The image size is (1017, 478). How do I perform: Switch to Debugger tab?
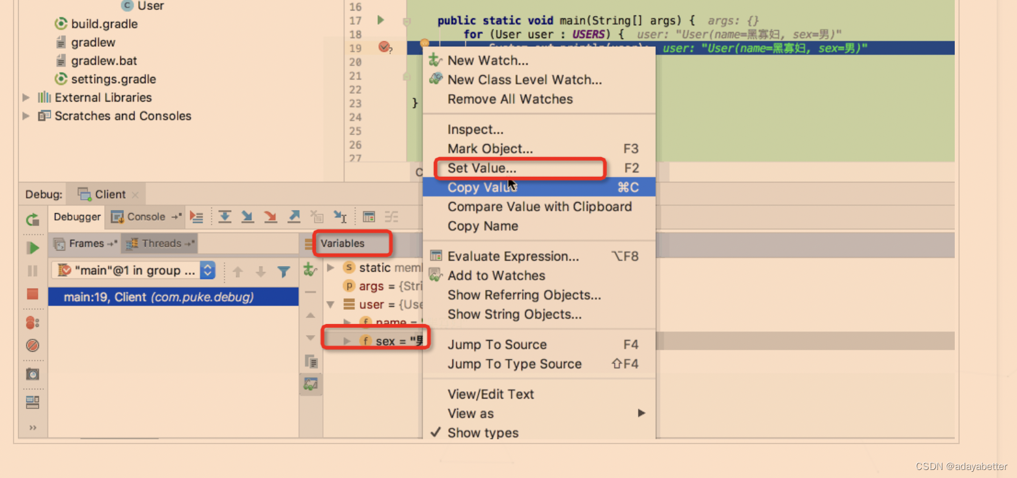[76, 217]
